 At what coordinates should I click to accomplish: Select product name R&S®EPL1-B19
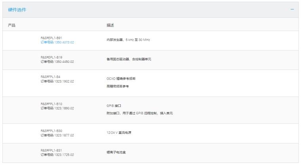click(x=51, y=57)
